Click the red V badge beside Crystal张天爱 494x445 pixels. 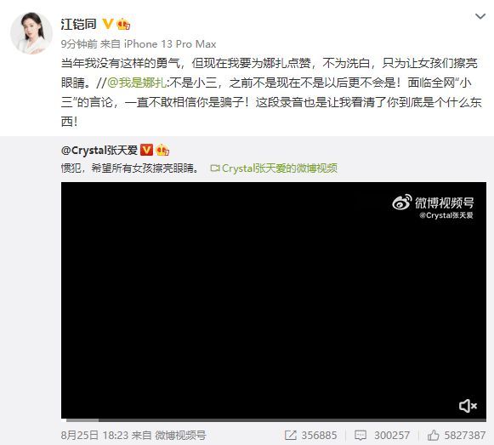(146, 150)
